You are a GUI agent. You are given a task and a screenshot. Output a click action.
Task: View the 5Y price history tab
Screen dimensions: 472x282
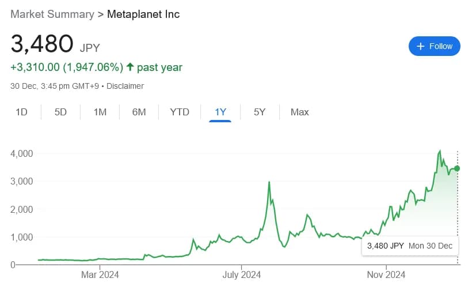[260, 112]
